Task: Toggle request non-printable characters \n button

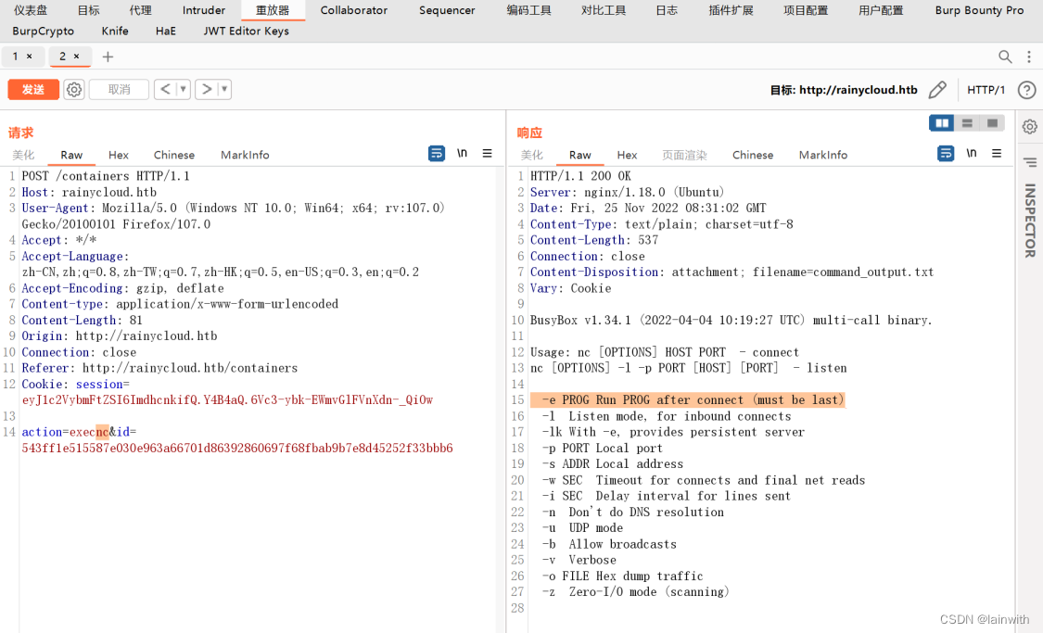Action: coord(462,154)
